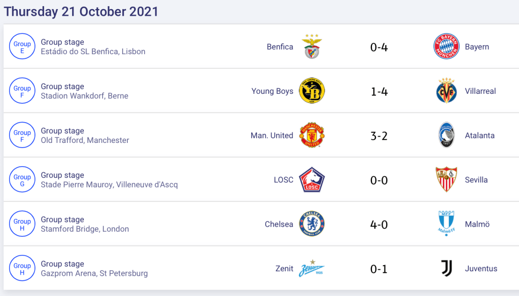Click the Sevilla club crest
The image size is (519, 296).
click(x=446, y=180)
